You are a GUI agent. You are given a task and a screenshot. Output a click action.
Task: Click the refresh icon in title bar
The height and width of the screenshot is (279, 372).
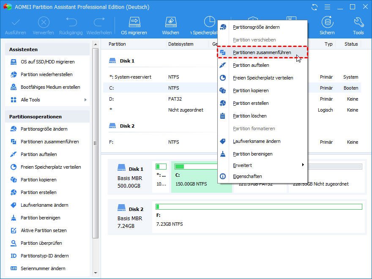315,7
